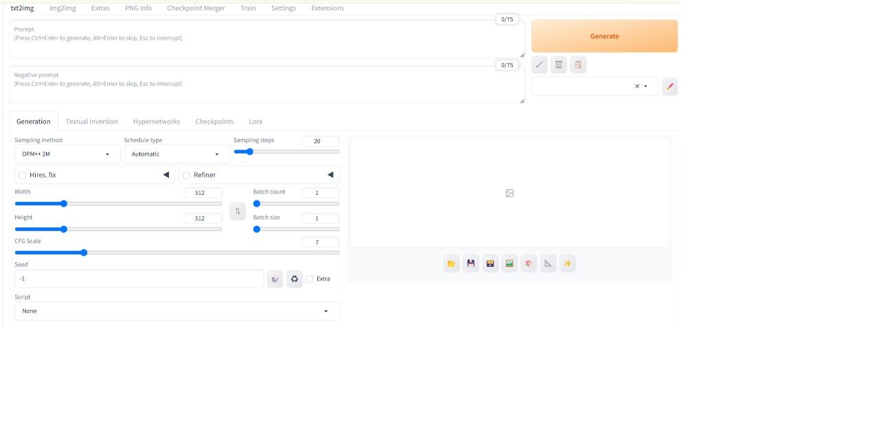Click inside the Negative prompt text box

click(266, 89)
